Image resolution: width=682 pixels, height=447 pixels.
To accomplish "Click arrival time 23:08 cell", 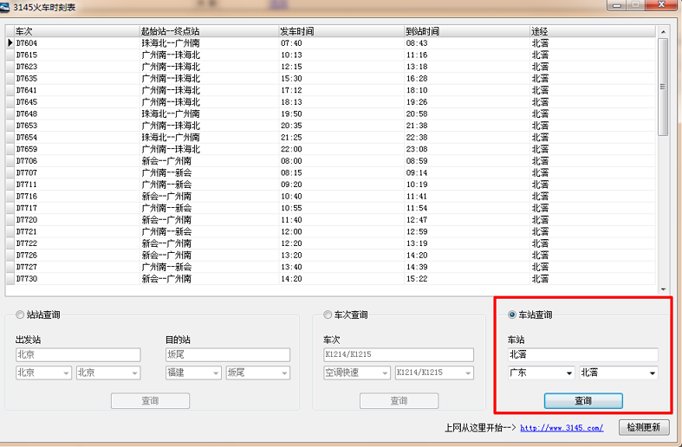I will click(467, 149).
